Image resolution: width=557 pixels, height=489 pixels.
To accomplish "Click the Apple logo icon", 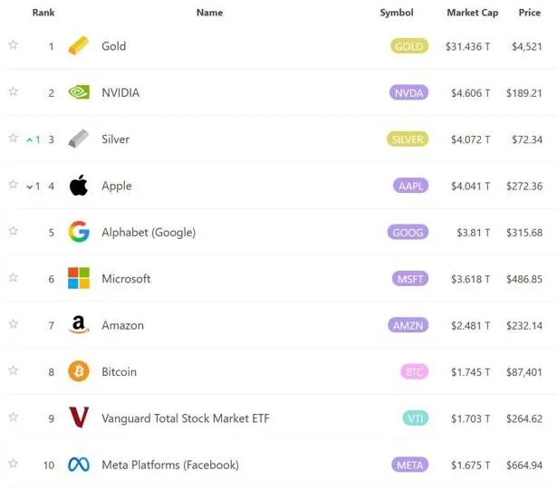I will (x=79, y=186).
